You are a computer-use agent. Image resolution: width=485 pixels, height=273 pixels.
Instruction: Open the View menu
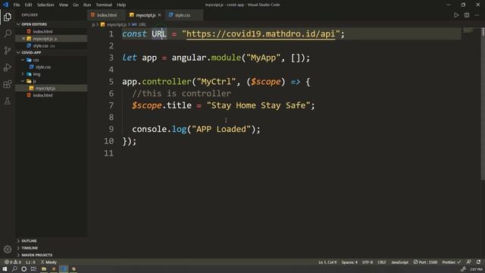64,5
